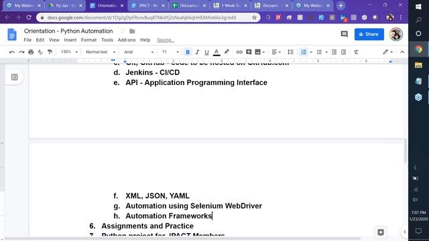Open the Insert image dropdown
This screenshot has height=241, width=429.
coord(259,52)
